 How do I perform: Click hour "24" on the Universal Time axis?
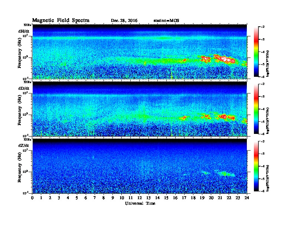[247, 198]
